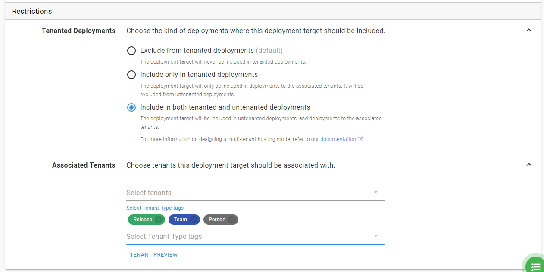Collapse the Associated Tenants section chevron
544x272 pixels.
tap(529, 165)
